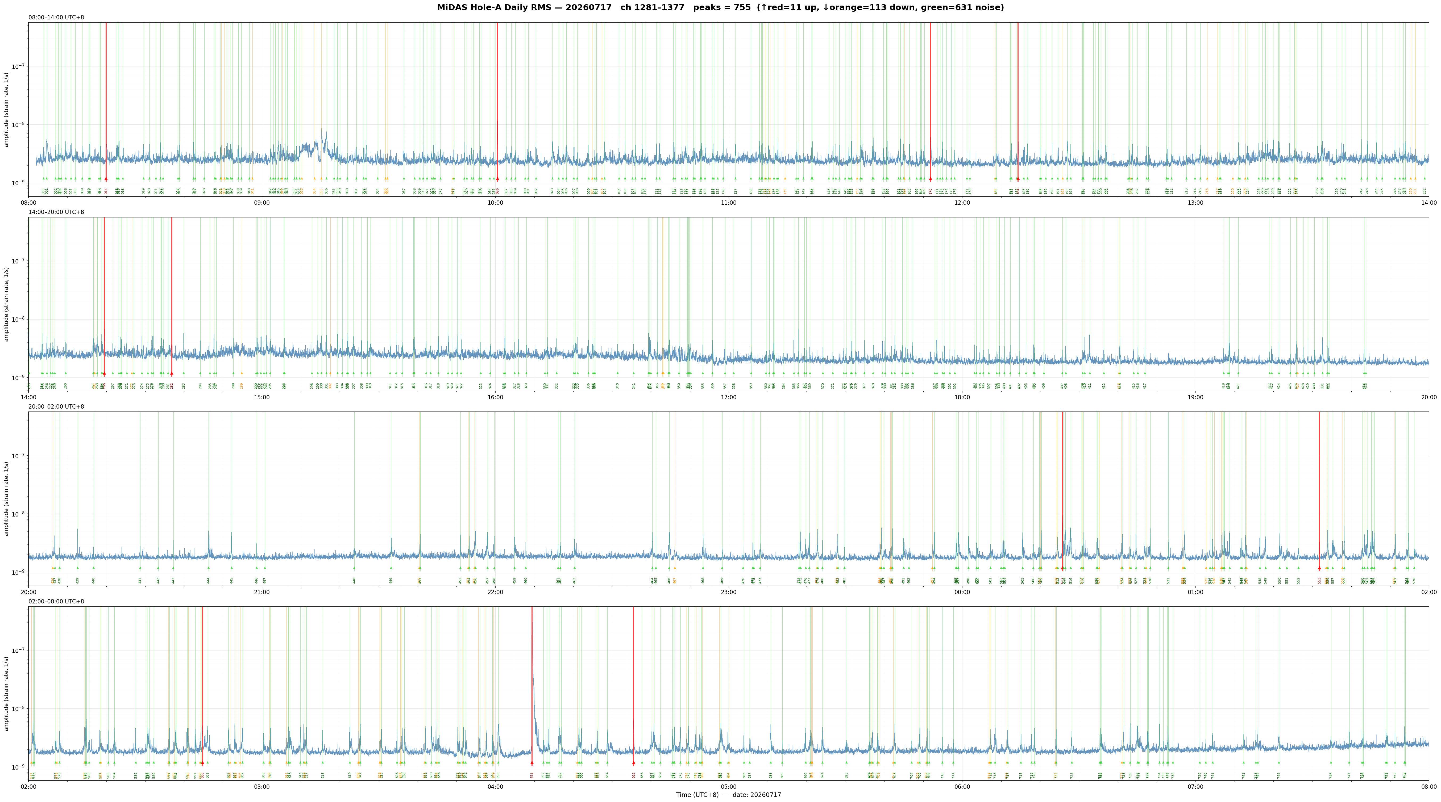This screenshot has width=1441, height=802.
Task: Click the "10:00" x-axis tick label
Action: [495, 203]
